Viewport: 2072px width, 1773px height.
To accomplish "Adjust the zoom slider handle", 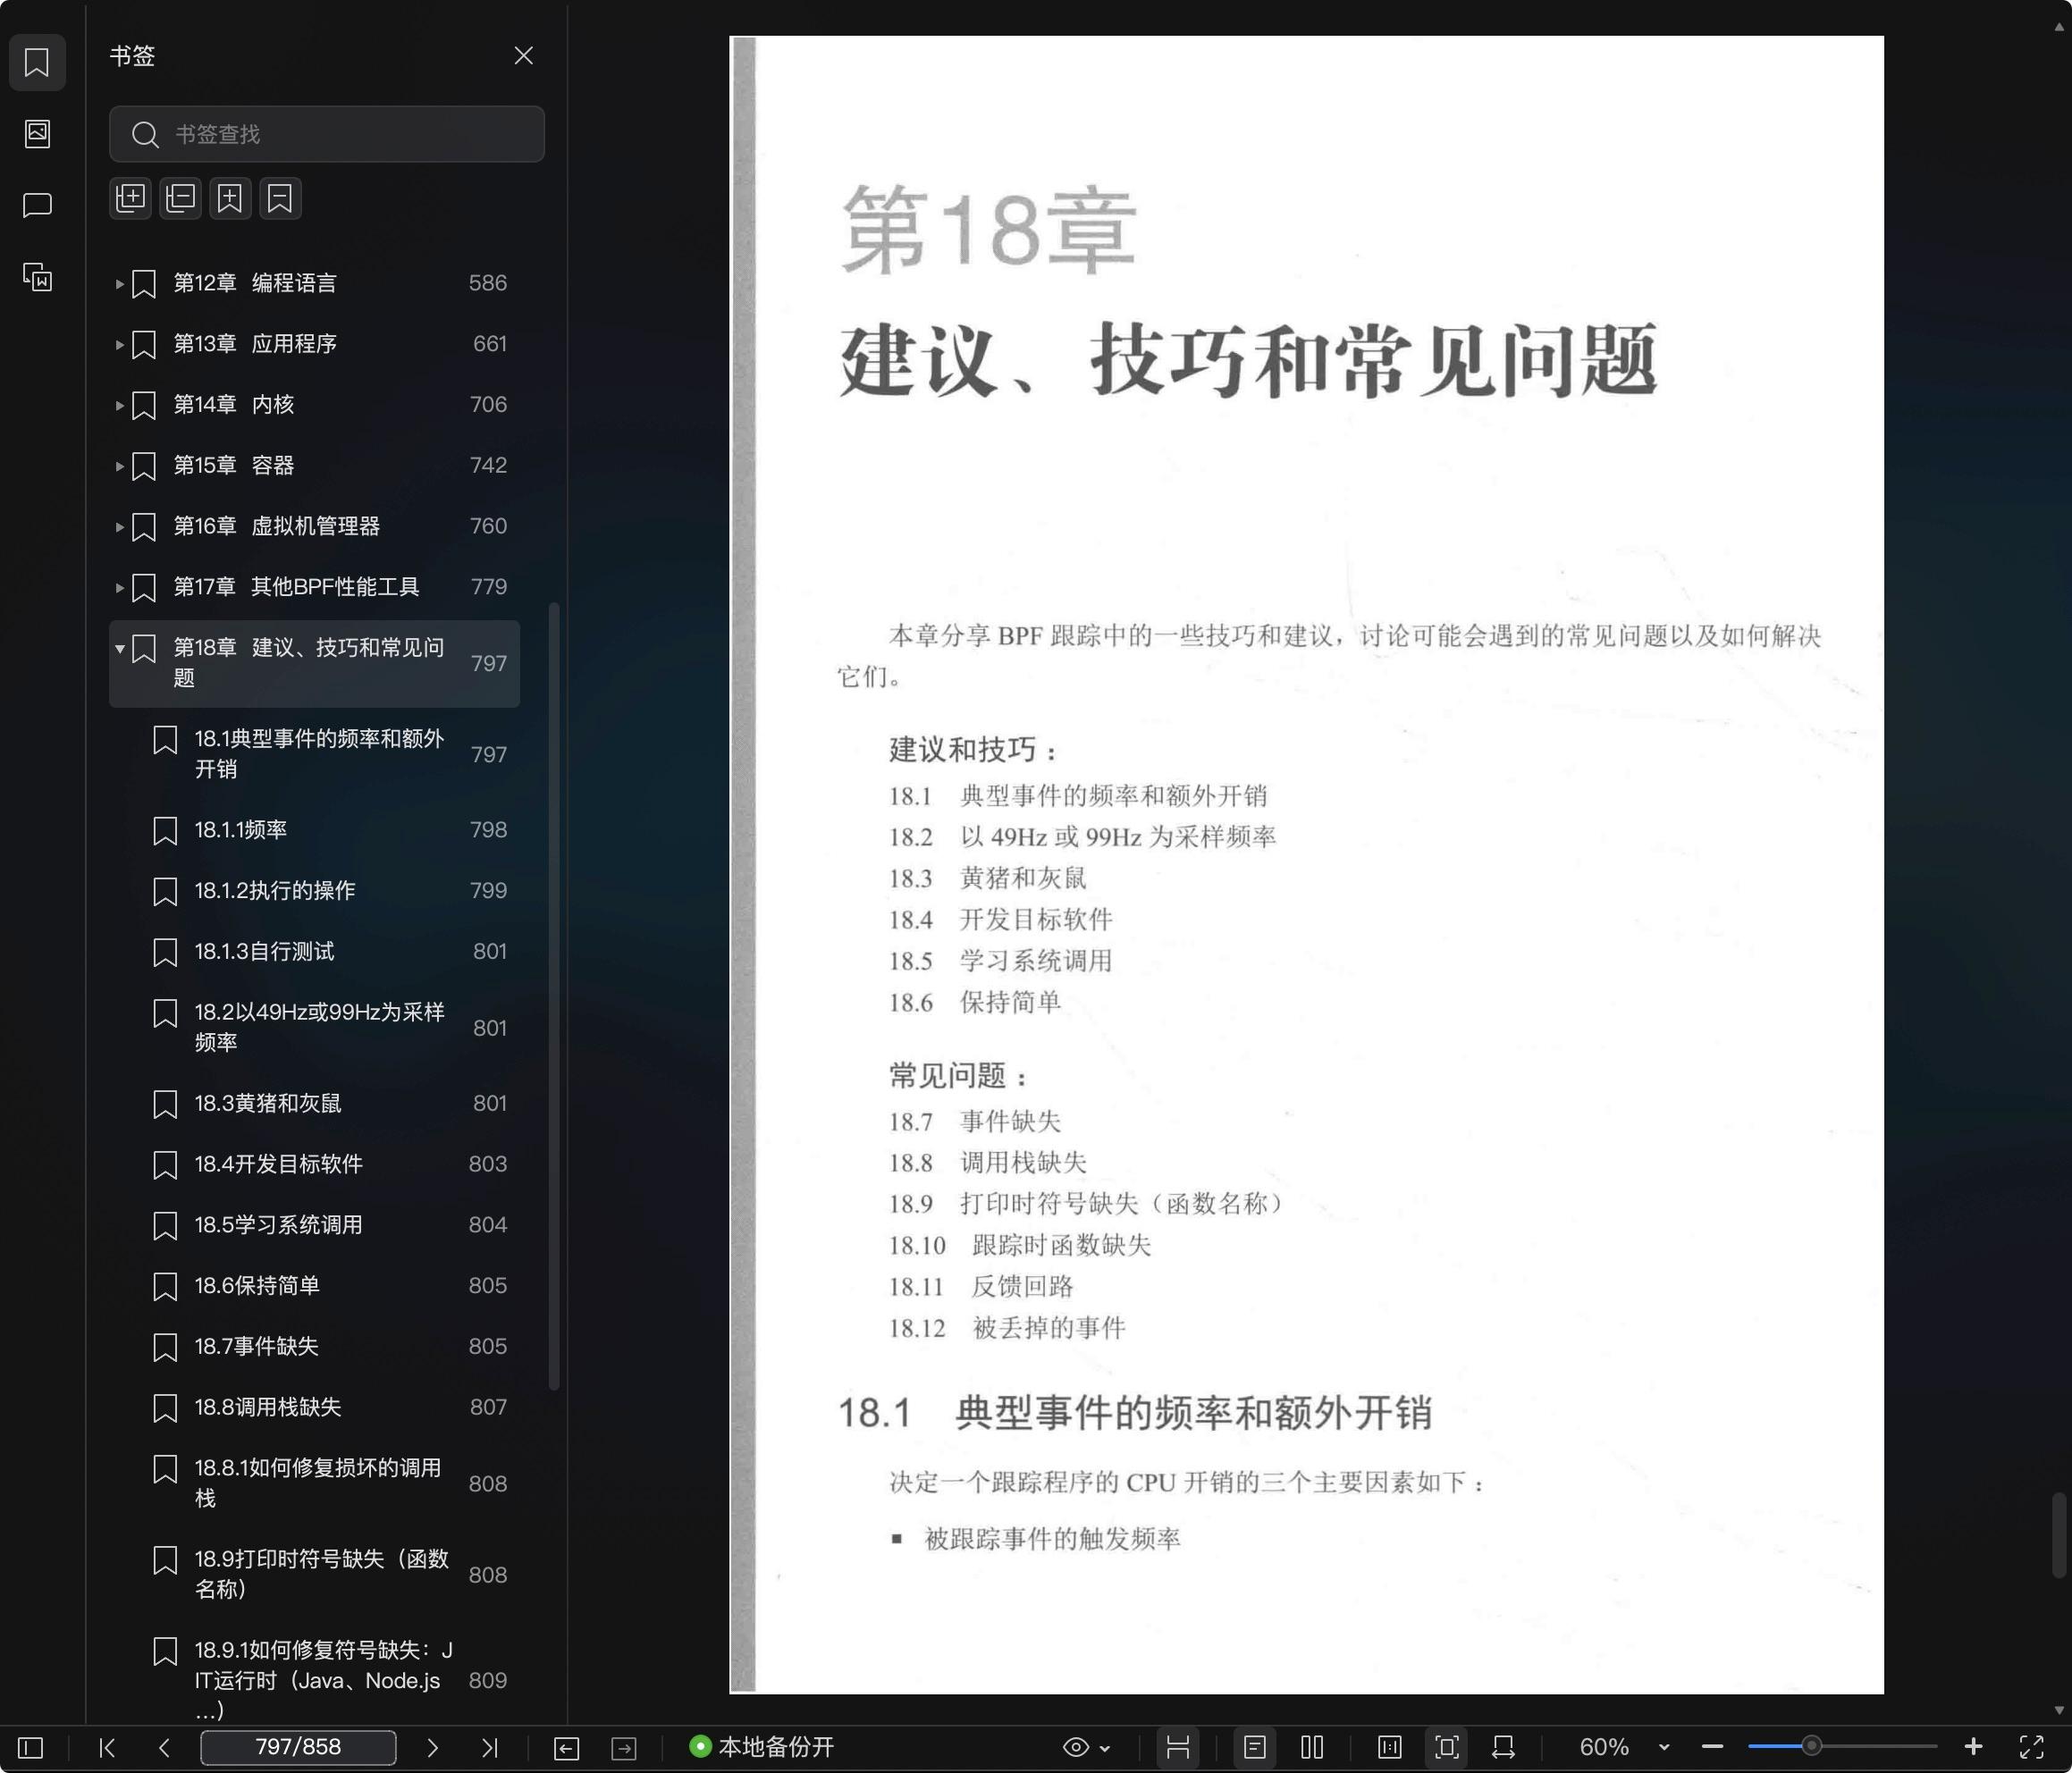I will coord(1811,1747).
